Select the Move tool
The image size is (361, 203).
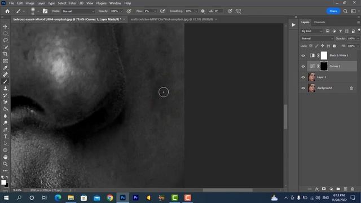pos(5,27)
